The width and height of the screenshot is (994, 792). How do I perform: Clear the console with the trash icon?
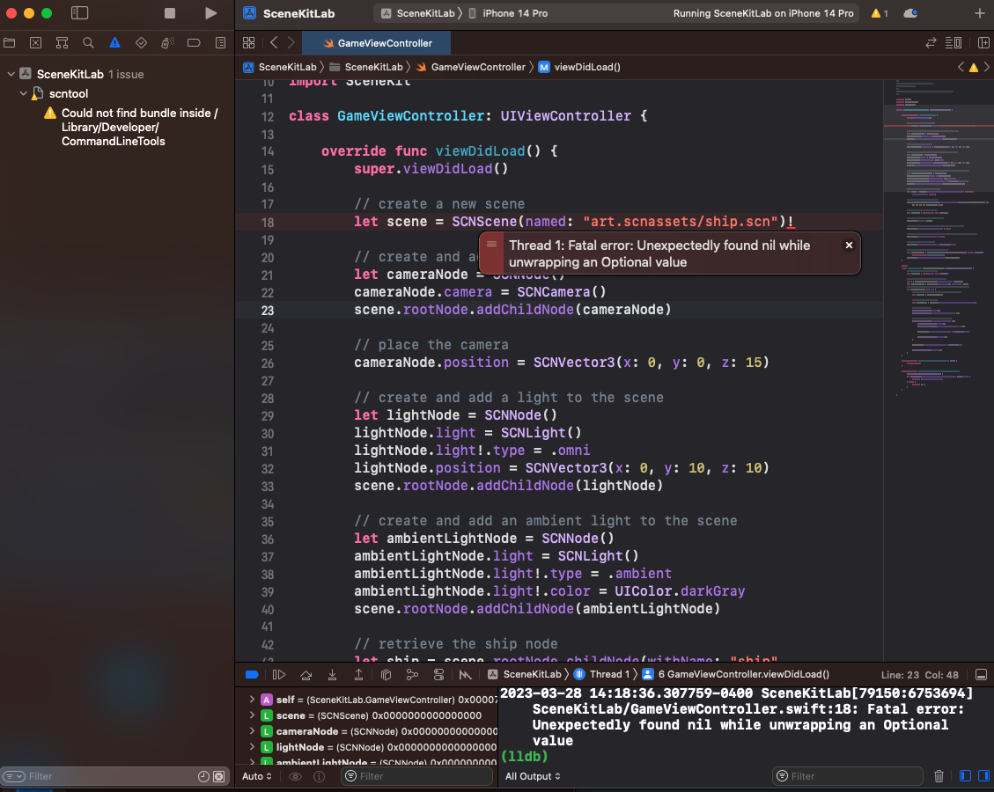tap(939, 776)
